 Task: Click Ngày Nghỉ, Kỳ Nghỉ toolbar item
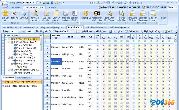click(x=152, y=31)
